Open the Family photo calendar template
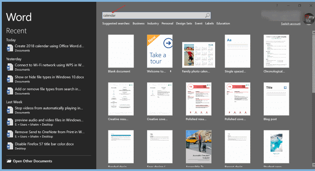The width and height of the screenshot is (315, 171). click(x=198, y=54)
